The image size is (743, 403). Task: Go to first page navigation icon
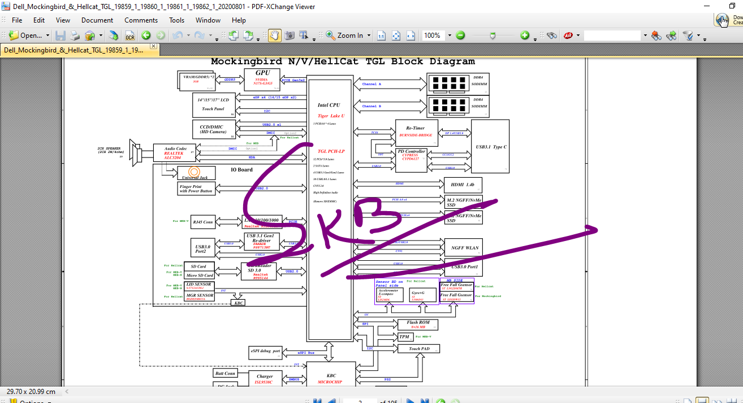[317, 401]
